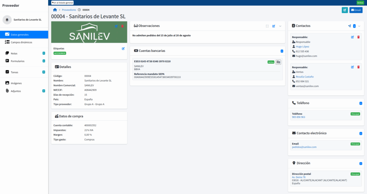This screenshot has height=194, width=367.
Task: Delete Rosalía Castaño contact
Action: click(358, 67)
